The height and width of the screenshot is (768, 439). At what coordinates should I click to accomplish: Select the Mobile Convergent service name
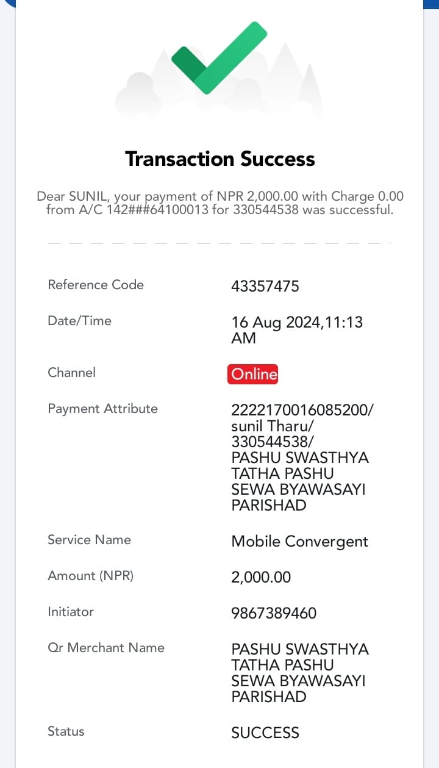pyautogui.click(x=300, y=542)
